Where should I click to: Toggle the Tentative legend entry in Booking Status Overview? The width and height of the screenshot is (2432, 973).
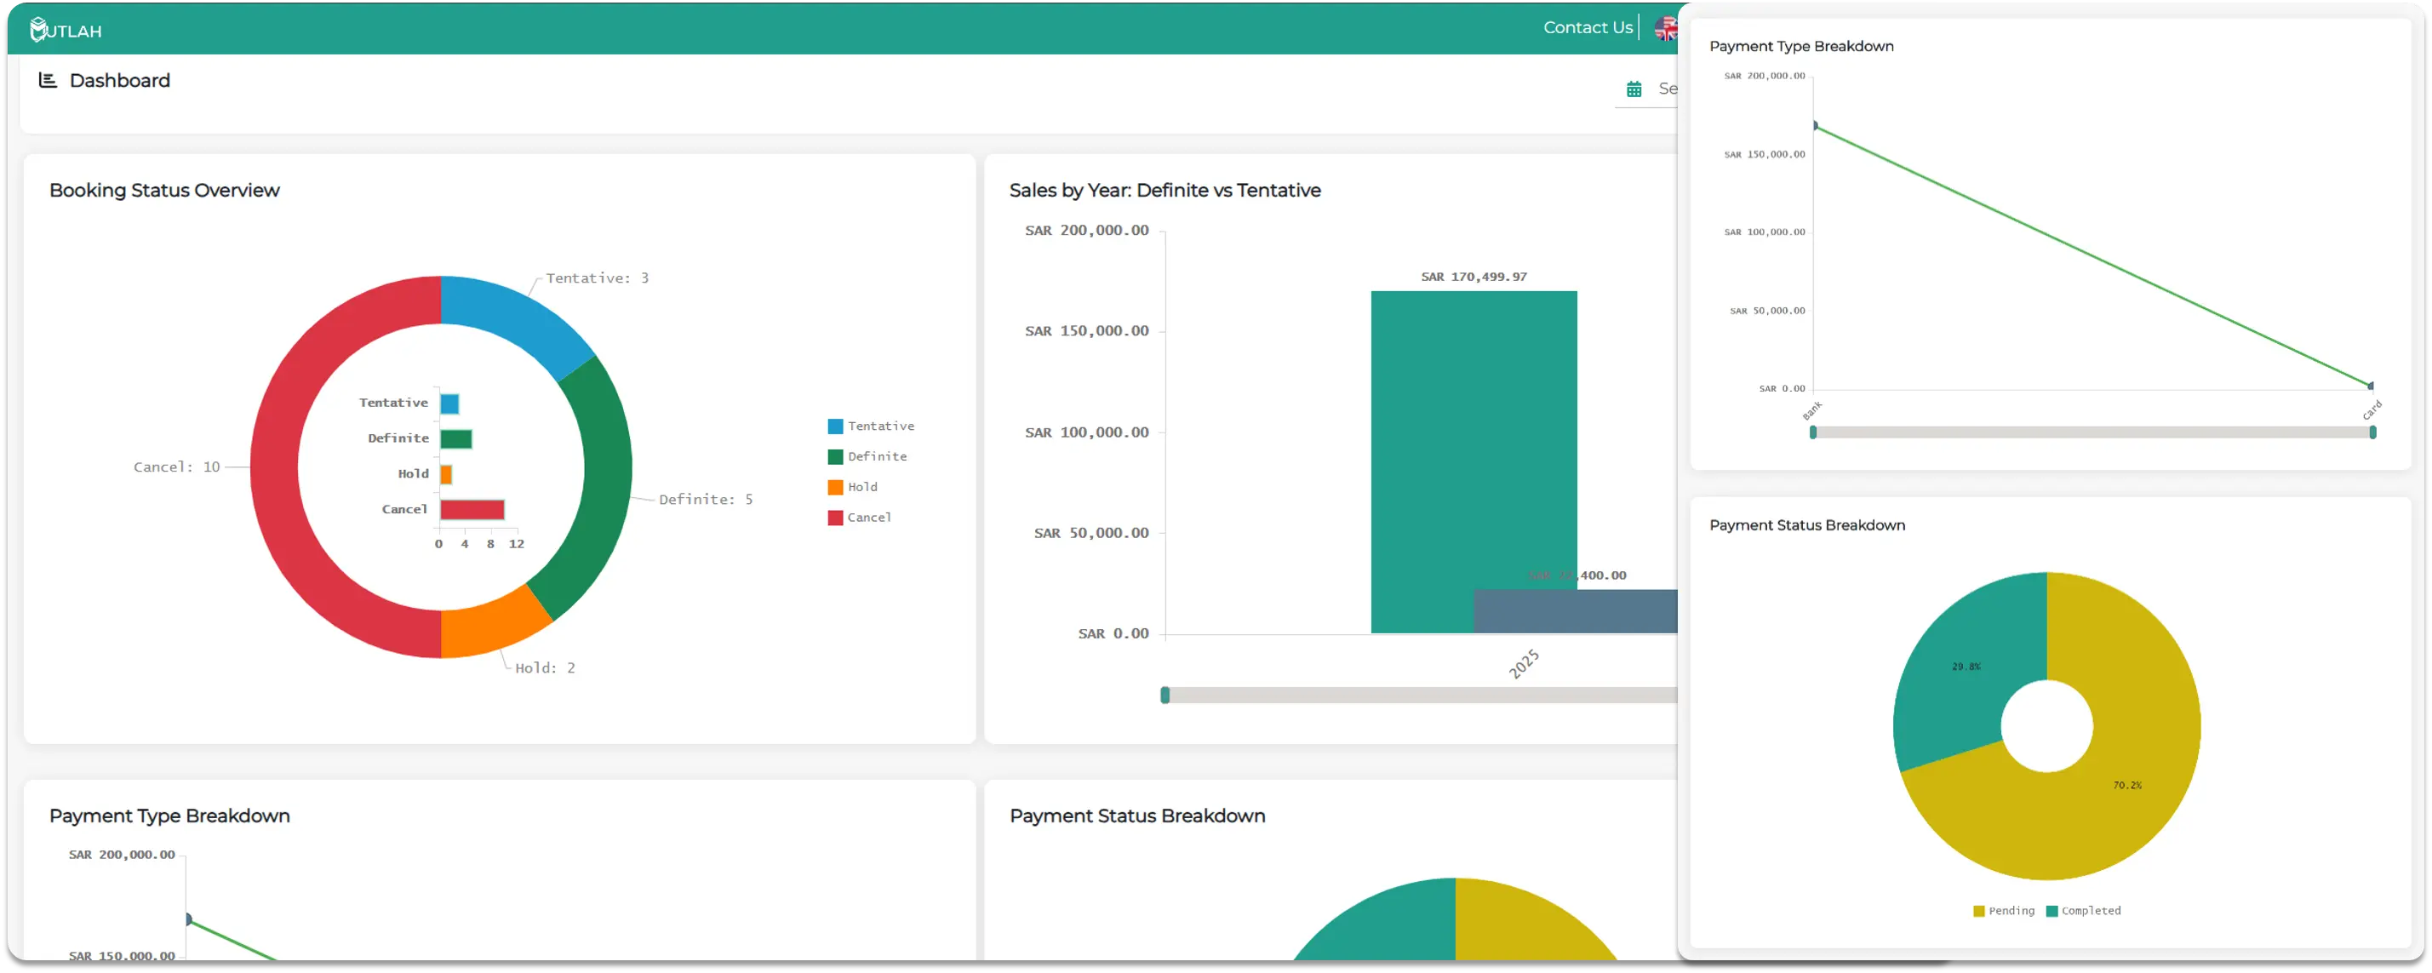tap(871, 426)
